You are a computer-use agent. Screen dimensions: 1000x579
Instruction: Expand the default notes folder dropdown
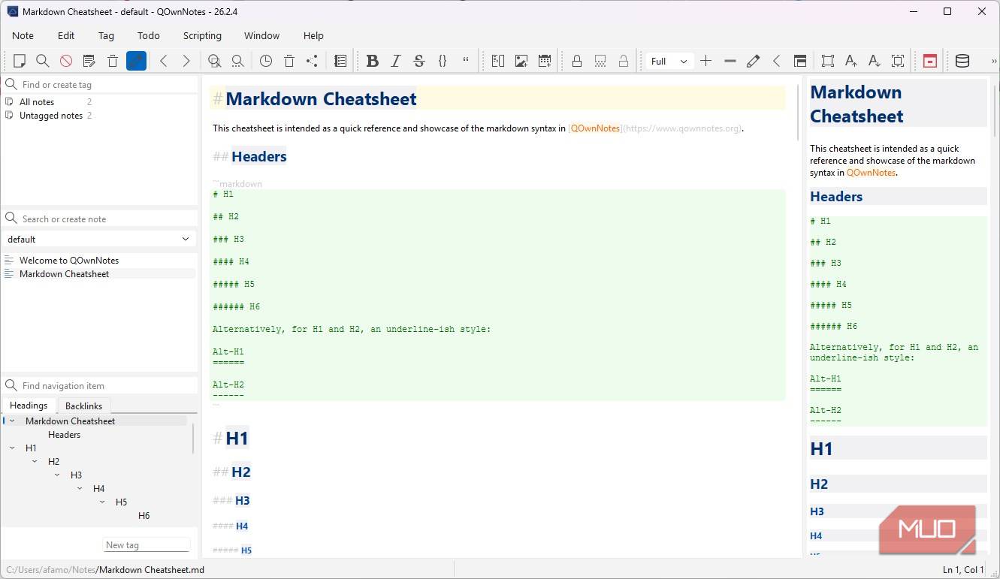pos(186,239)
